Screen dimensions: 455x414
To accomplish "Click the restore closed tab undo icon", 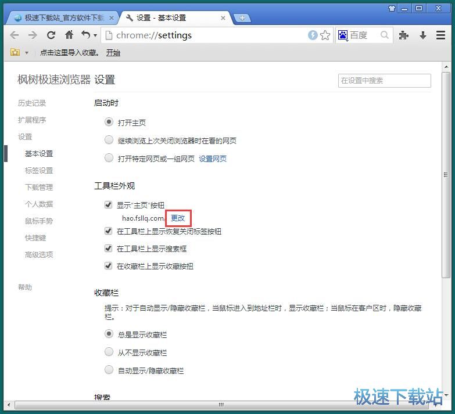I will (x=86, y=35).
